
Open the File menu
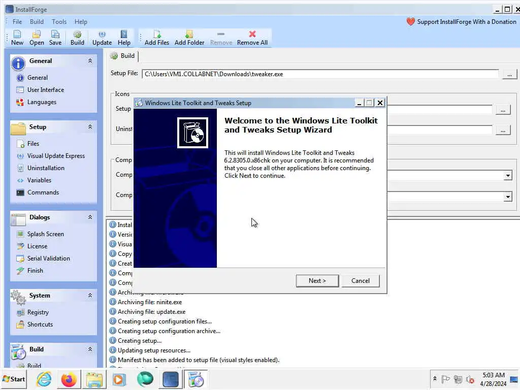click(17, 22)
